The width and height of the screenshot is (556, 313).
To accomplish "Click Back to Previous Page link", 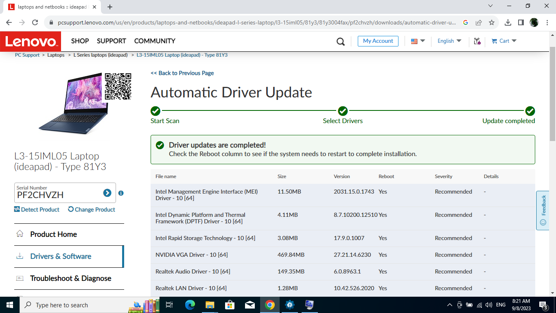I will pyautogui.click(x=182, y=73).
